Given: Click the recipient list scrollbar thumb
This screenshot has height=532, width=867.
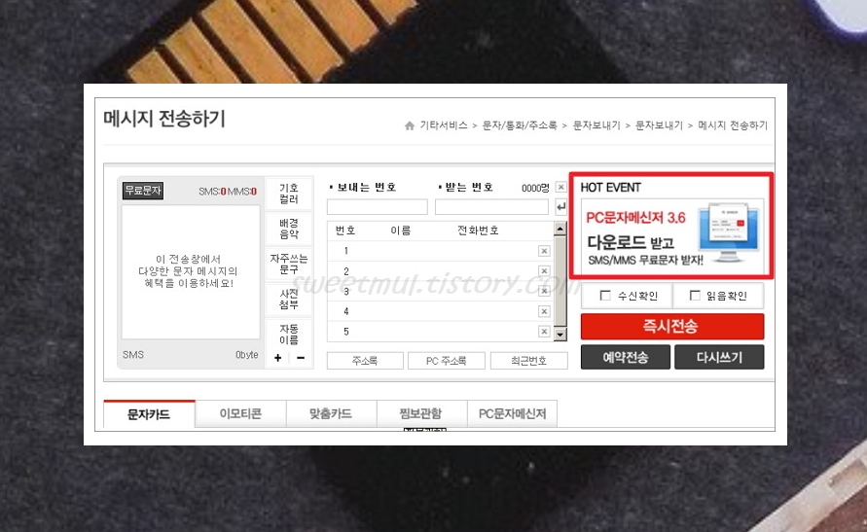Looking at the screenshot, I should (x=560, y=281).
